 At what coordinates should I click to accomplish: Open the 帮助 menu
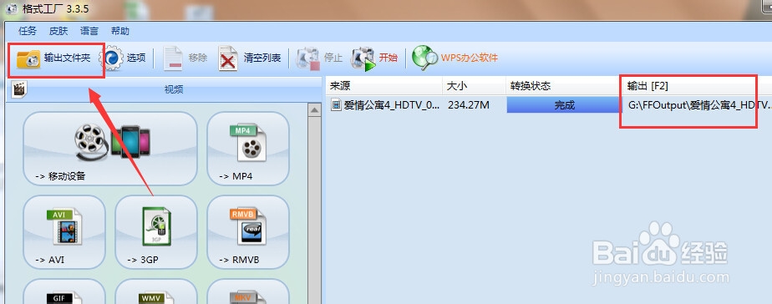(120, 31)
